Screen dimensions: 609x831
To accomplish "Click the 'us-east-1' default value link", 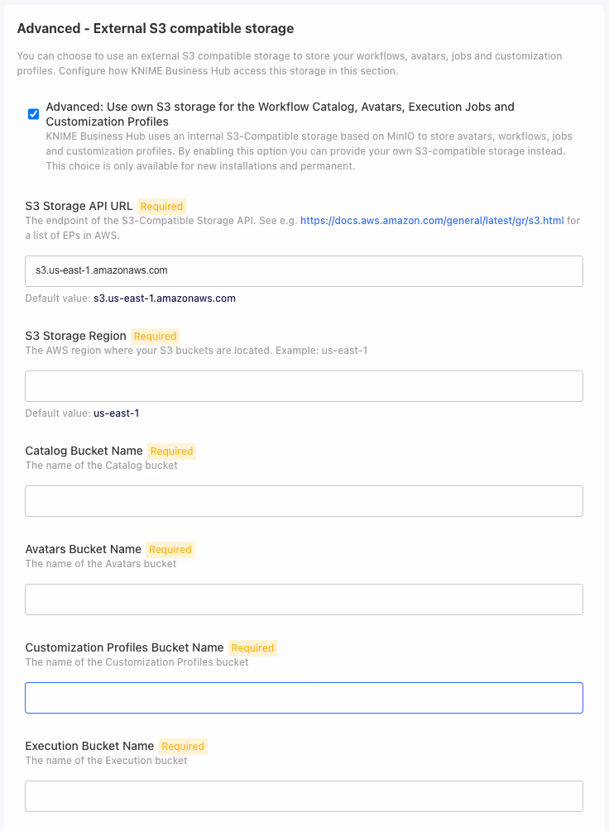I will pyautogui.click(x=115, y=413).
